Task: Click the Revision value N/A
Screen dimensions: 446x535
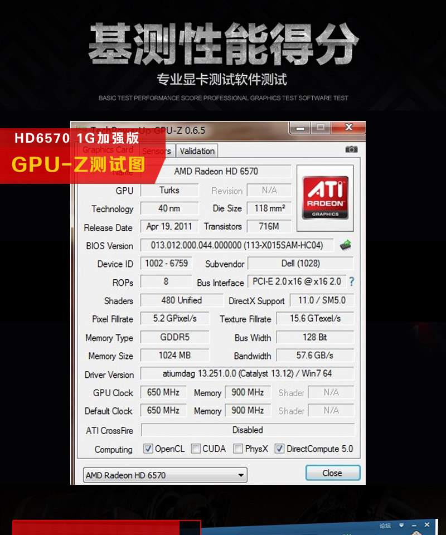Action: [x=270, y=190]
